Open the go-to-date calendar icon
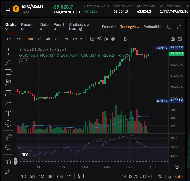 (x=81, y=176)
